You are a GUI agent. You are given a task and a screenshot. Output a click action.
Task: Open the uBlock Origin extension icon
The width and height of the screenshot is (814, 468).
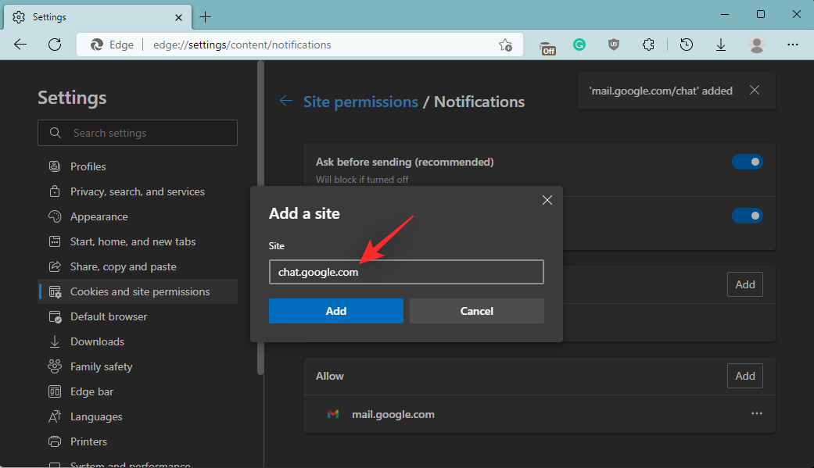(x=614, y=45)
